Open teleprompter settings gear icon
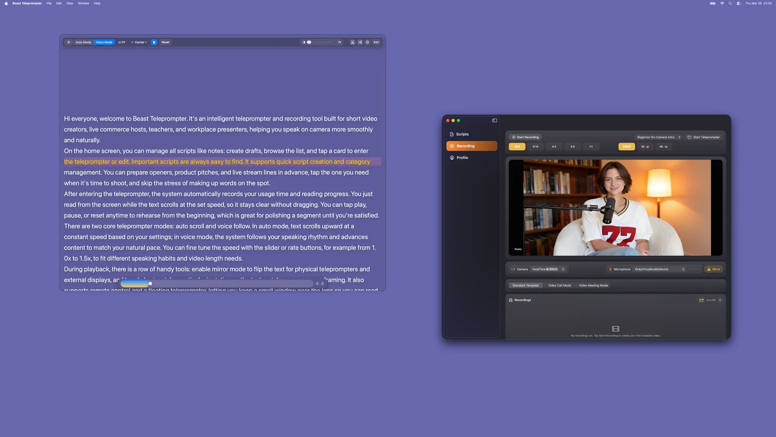776x437 pixels. pyautogui.click(x=368, y=42)
